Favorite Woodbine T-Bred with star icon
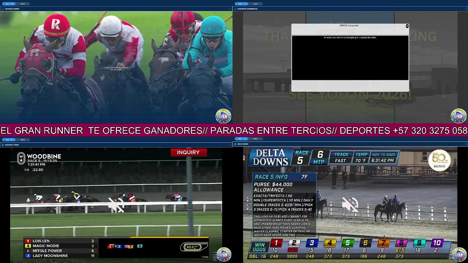The height and width of the screenshot is (263, 468). pyautogui.click(x=3, y=145)
